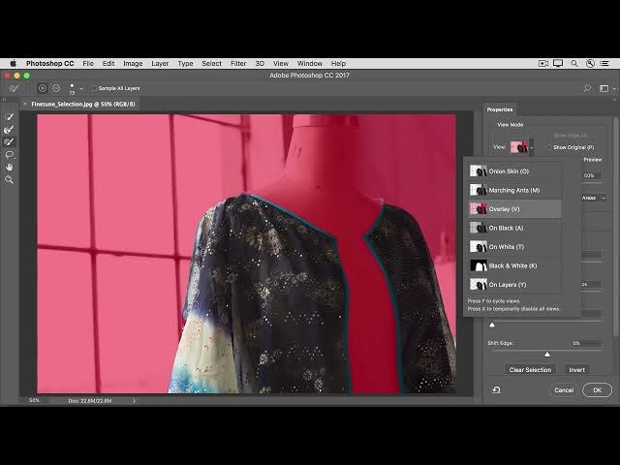The width and height of the screenshot is (620, 465).
Task: Click the Clear Selection button
Action: (530, 369)
